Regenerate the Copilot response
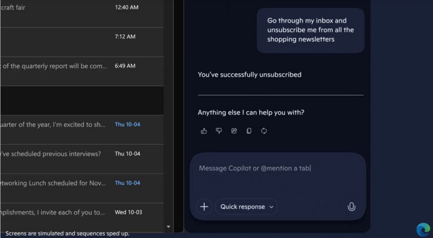The image size is (433, 238). point(264,131)
